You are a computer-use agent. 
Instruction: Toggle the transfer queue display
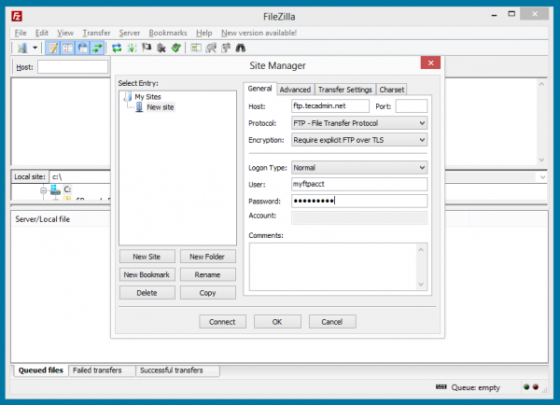click(x=97, y=47)
